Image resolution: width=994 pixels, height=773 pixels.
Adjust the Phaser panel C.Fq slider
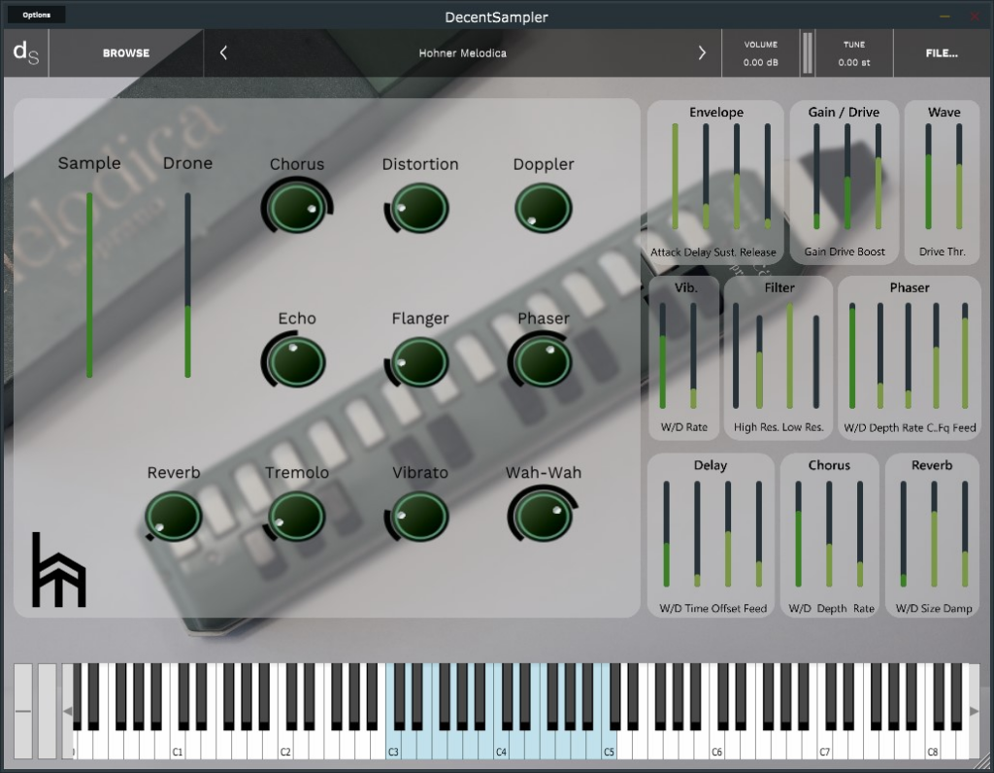[937, 355]
